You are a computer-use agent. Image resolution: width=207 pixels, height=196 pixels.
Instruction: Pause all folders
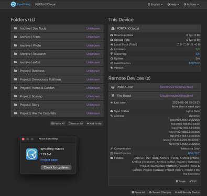tap(58, 123)
